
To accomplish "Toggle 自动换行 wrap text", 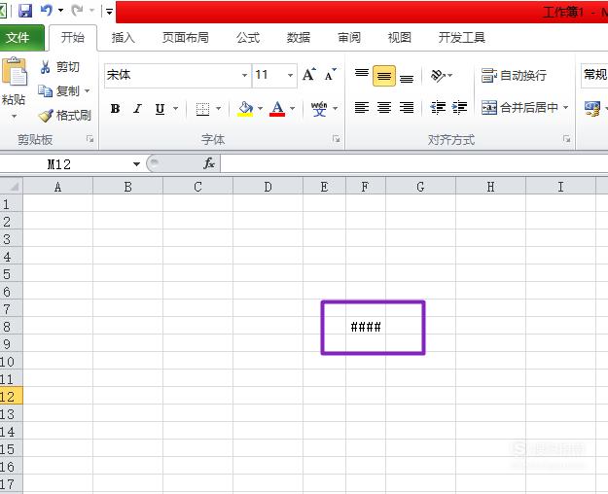I will pyautogui.click(x=515, y=75).
